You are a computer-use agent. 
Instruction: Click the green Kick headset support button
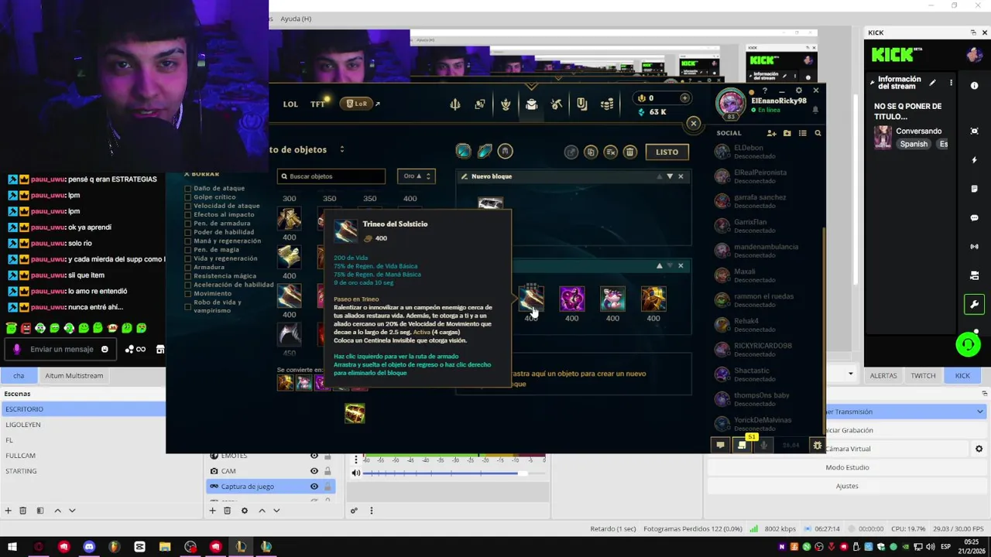tap(968, 344)
